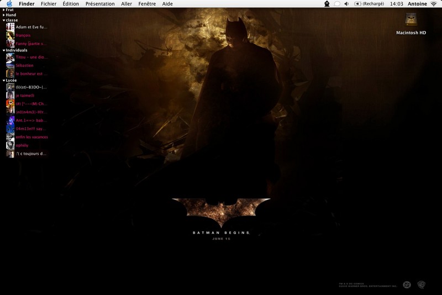Click avatar next to Sébastien
This screenshot has width=442, height=295.
coord(10,65)
